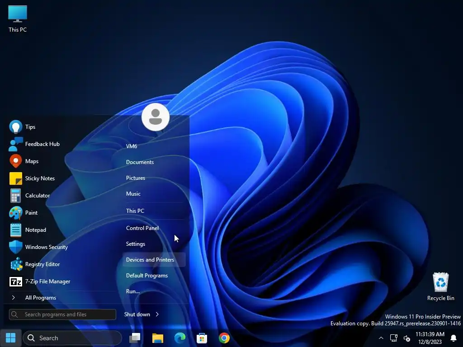Select the Recycle Bin desktop icon
463x347 pixels.
pos(440,286)
